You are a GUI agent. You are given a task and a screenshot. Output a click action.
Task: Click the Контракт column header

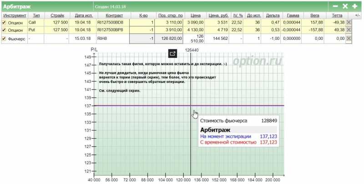click(111, 15)
